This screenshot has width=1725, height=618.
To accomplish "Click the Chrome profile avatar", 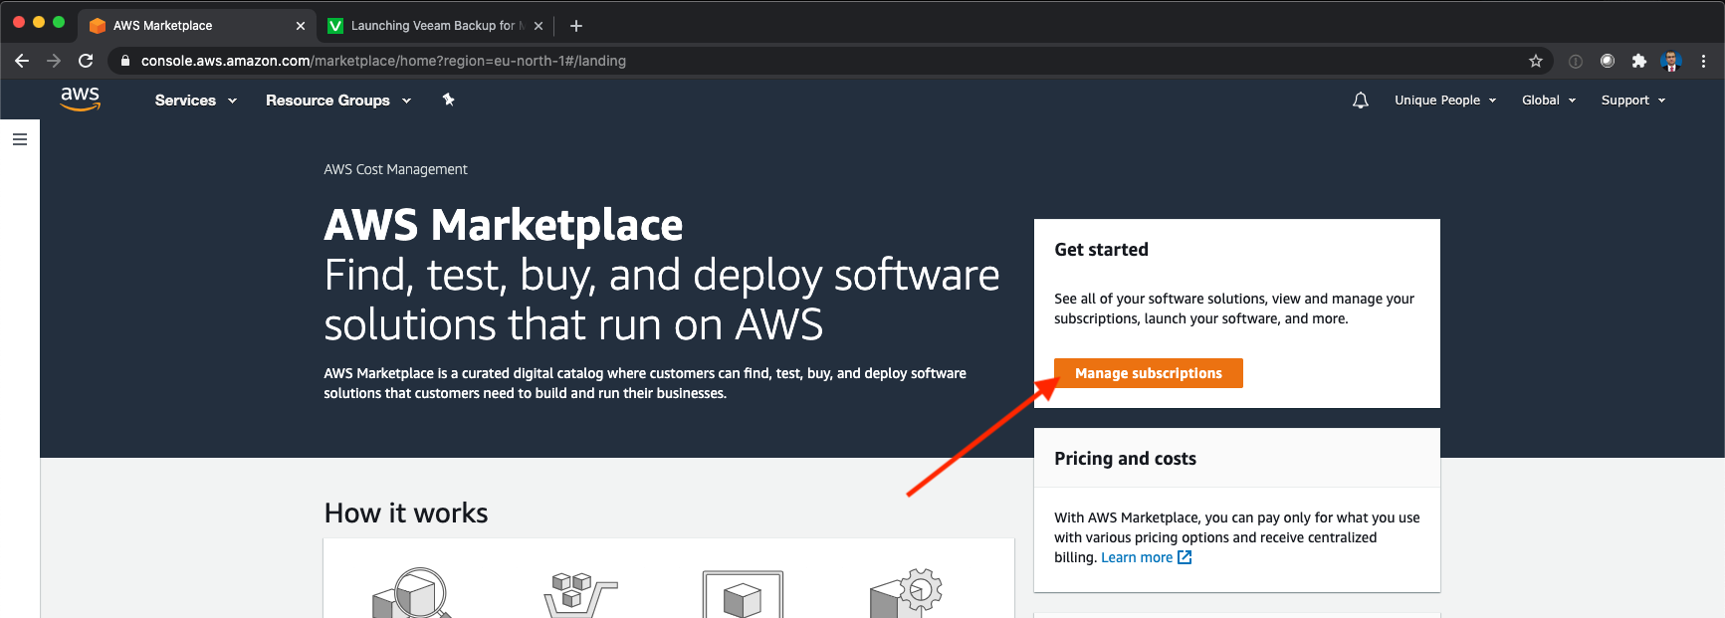I will tap(1671, 61).
